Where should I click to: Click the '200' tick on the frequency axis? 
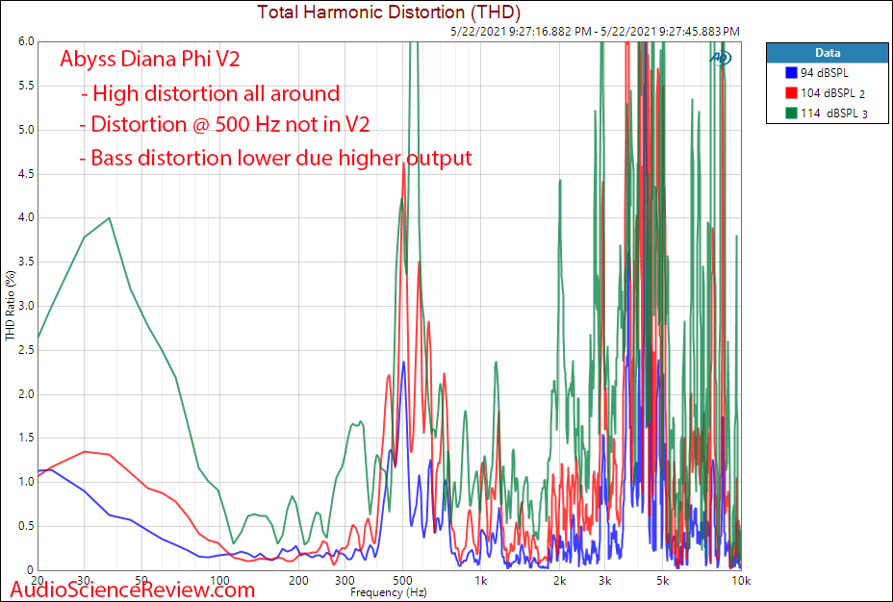(x=298, y=581)
